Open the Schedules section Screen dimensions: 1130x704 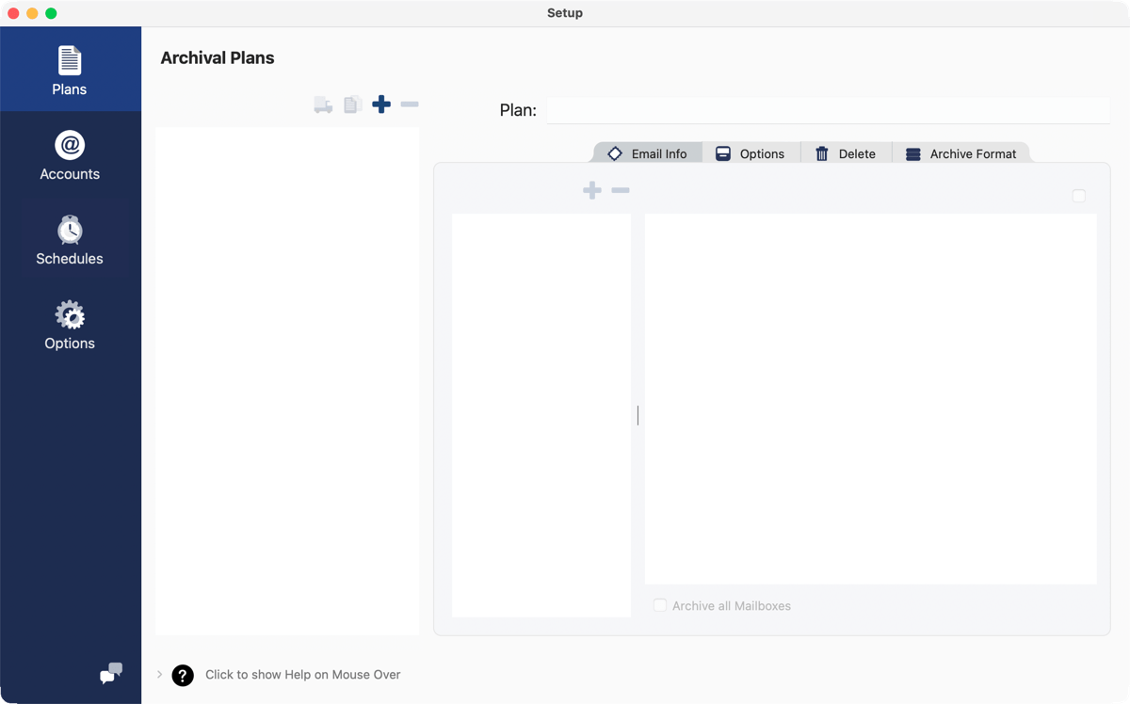coord(69,239)
